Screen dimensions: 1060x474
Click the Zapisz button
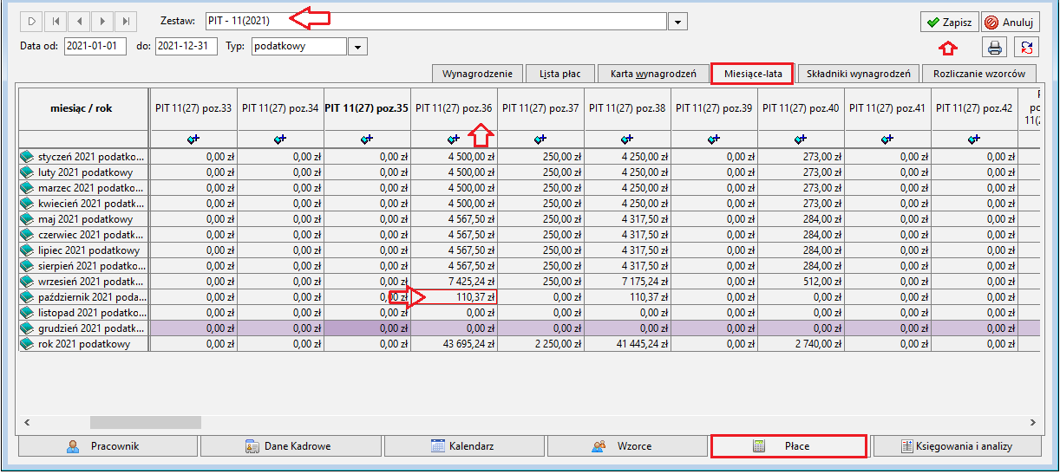(x=950, y=22)
